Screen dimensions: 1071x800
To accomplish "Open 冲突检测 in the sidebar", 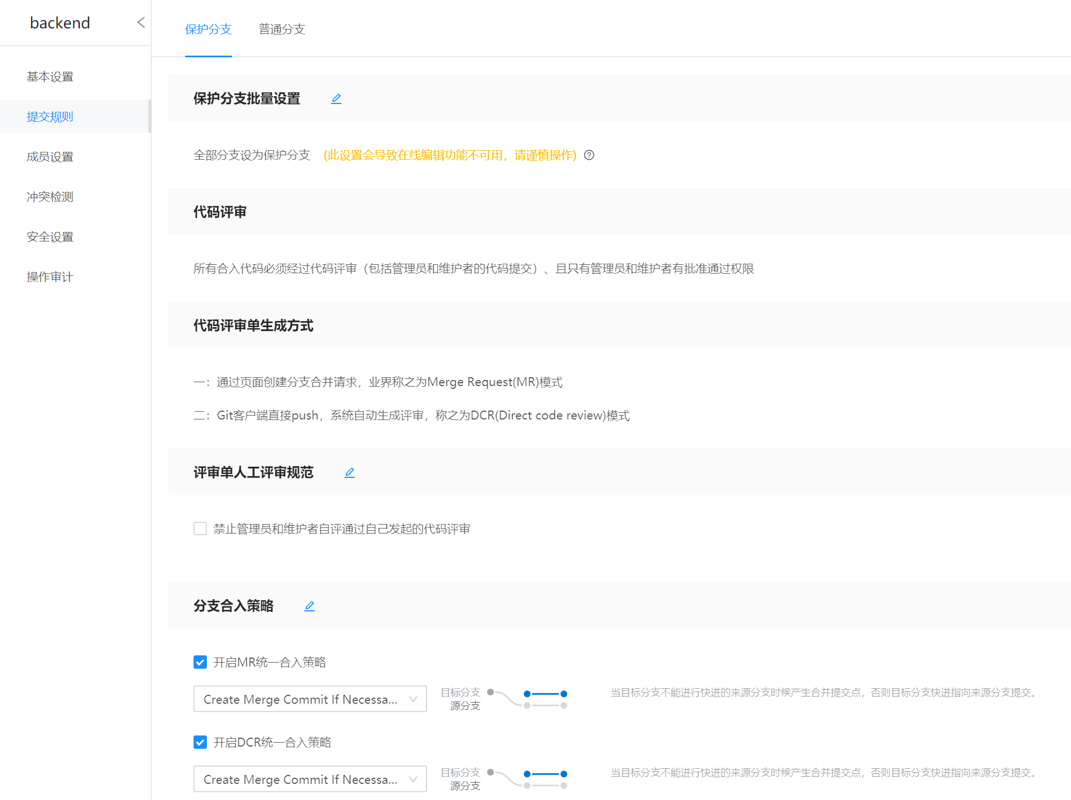I will pyautogui.click(x=50, y=196).
